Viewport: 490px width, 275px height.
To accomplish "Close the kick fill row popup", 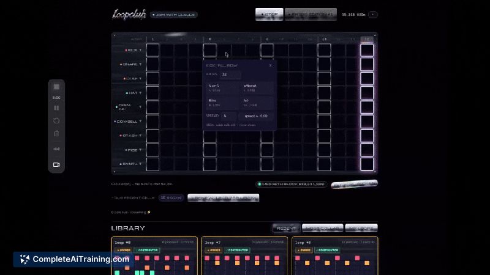I will pos(270,65).
